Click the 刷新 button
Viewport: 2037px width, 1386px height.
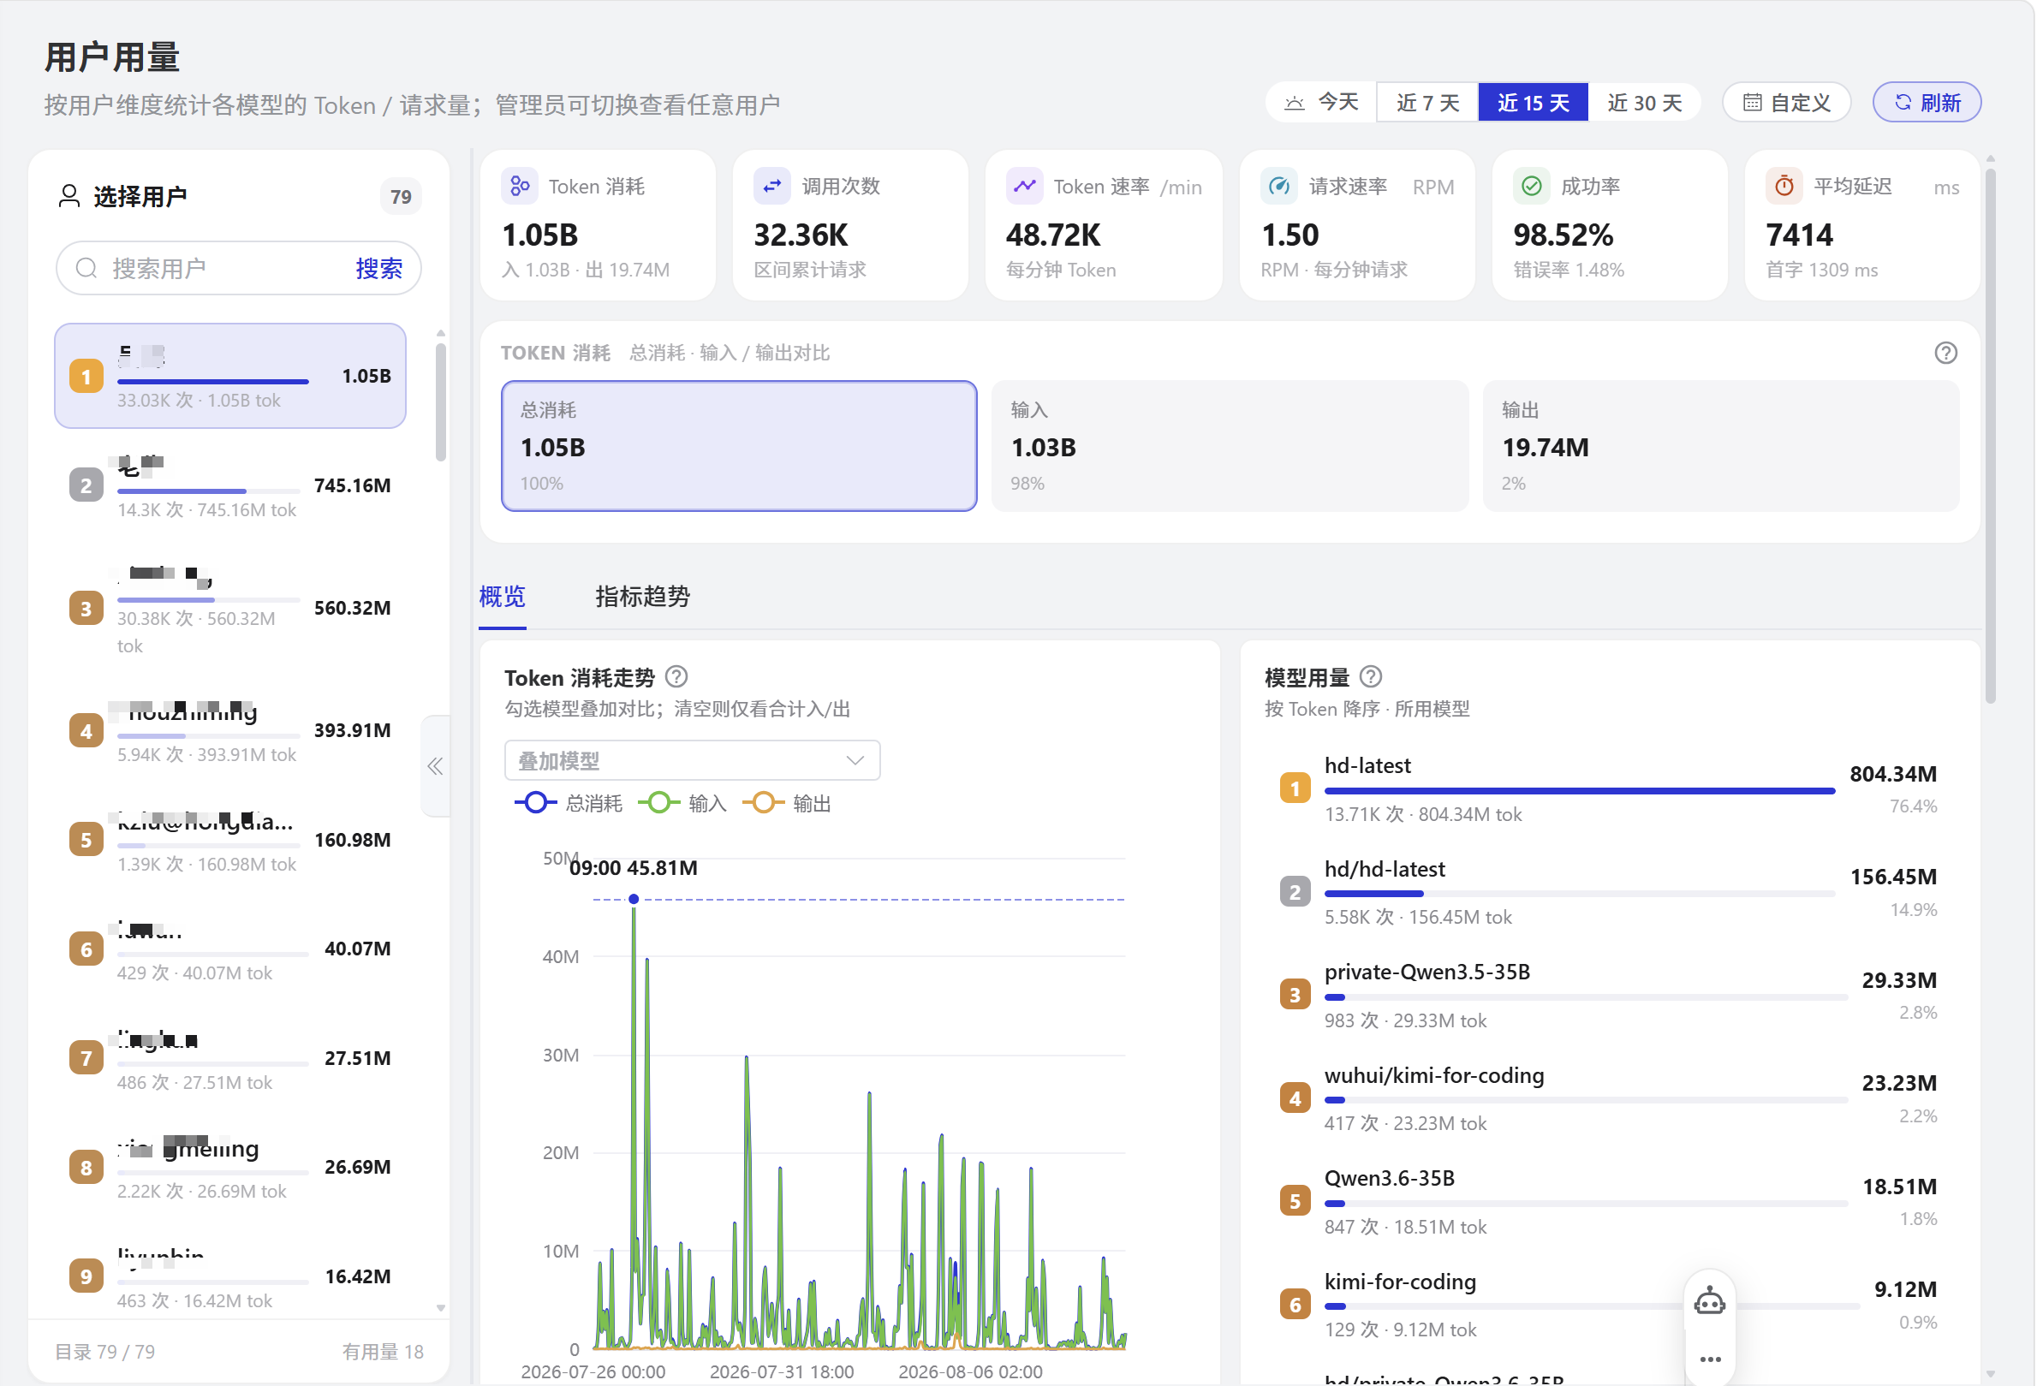[x=1927, y=103]
